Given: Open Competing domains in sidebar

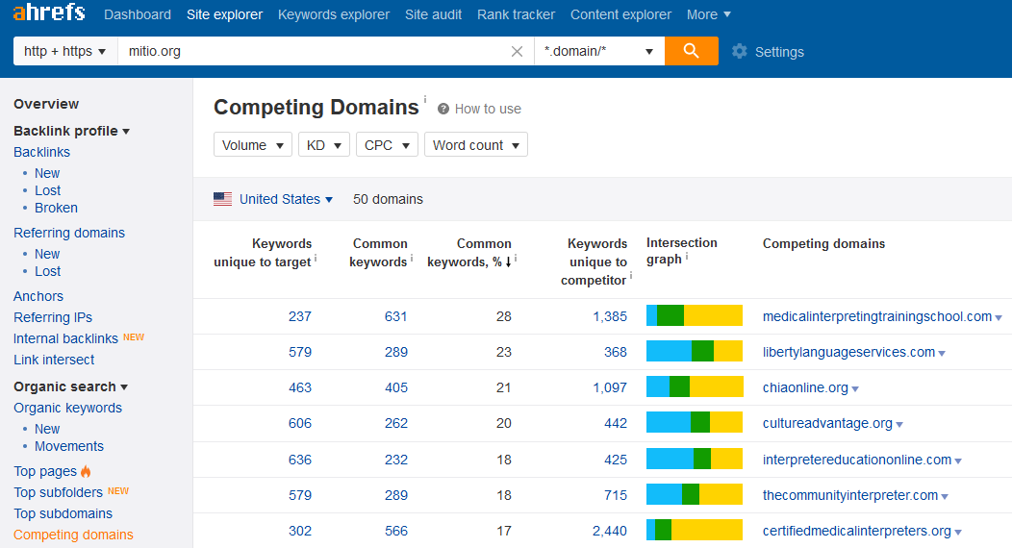Looking at the screenshot, I should (x=73, y=536).
